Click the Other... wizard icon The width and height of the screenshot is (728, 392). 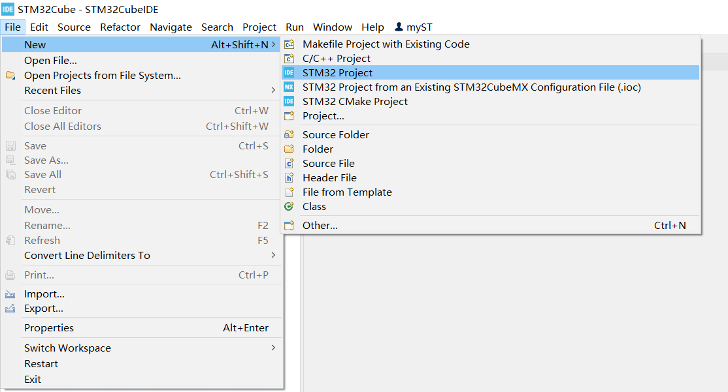tap(290, 225)
